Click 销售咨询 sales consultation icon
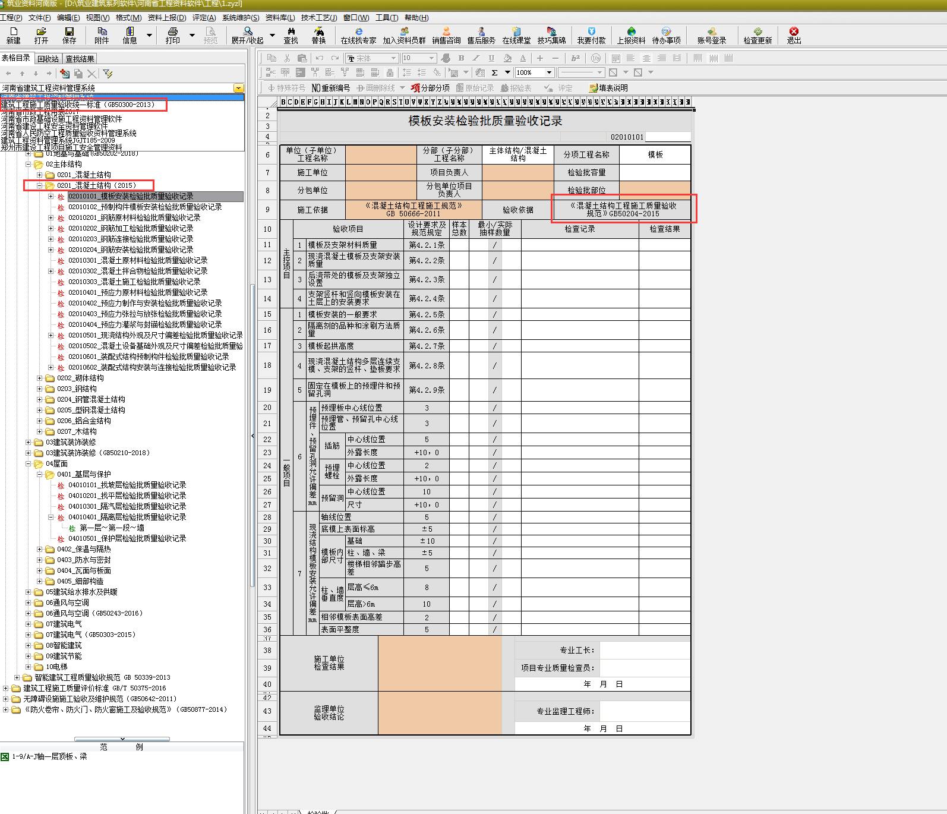This screenshot has width=947, height=814. pos(446,36)
